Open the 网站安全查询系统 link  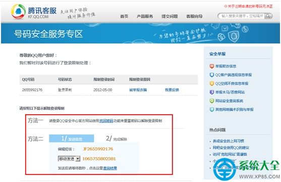[x=229, y=101]
